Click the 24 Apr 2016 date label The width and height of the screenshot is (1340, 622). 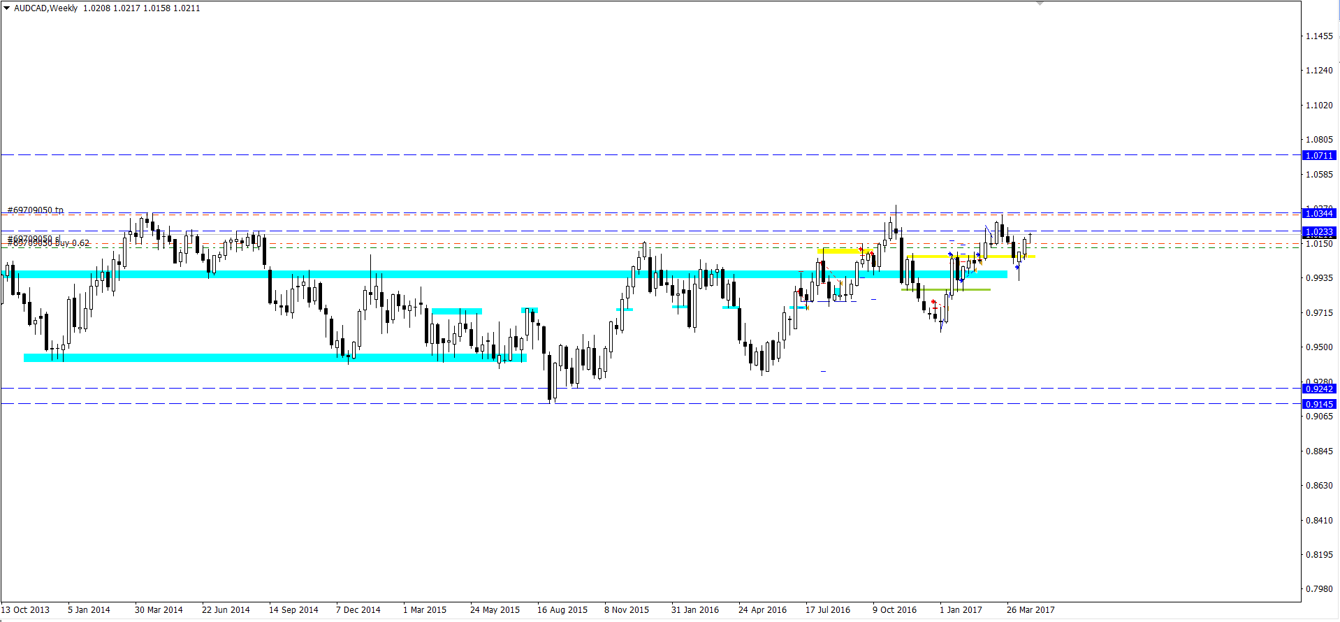(762, 610)
